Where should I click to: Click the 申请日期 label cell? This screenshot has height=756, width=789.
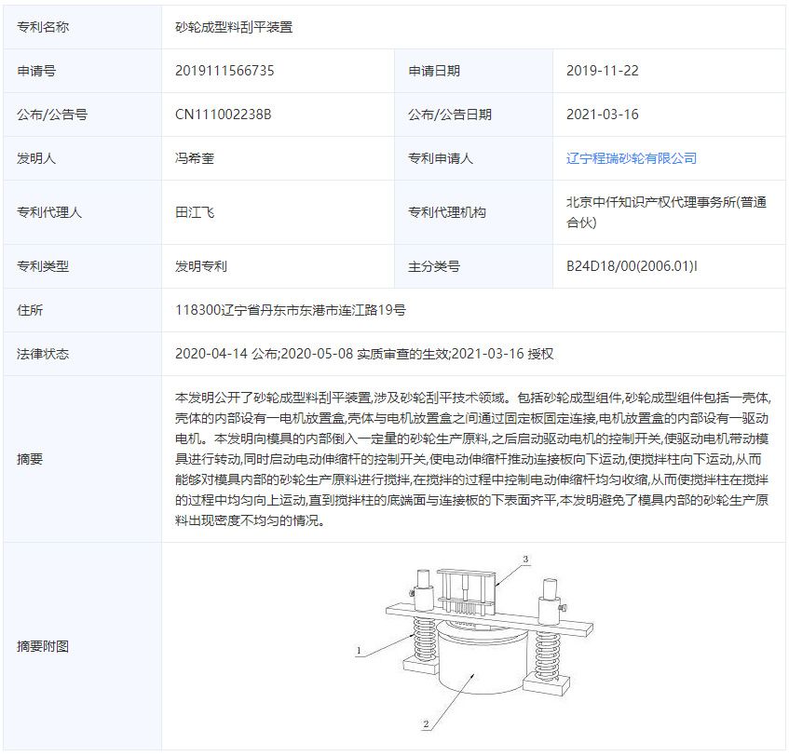(473, 71)
